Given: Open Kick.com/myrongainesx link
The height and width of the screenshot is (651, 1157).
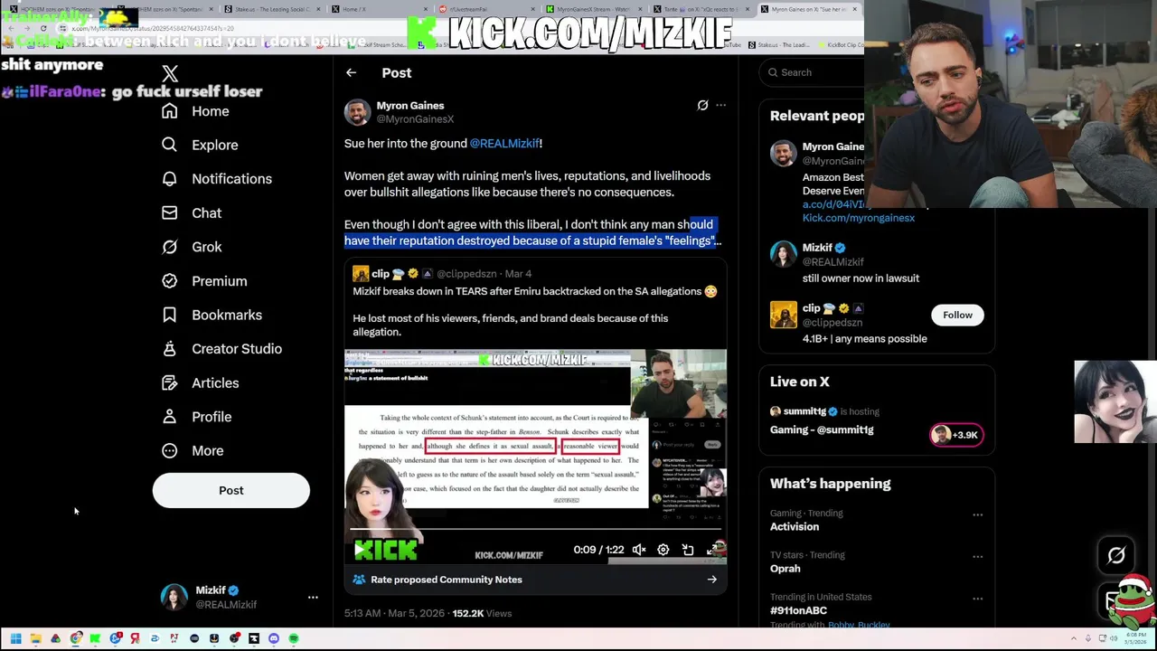Looking at the screenshot, I should (859, 218).
